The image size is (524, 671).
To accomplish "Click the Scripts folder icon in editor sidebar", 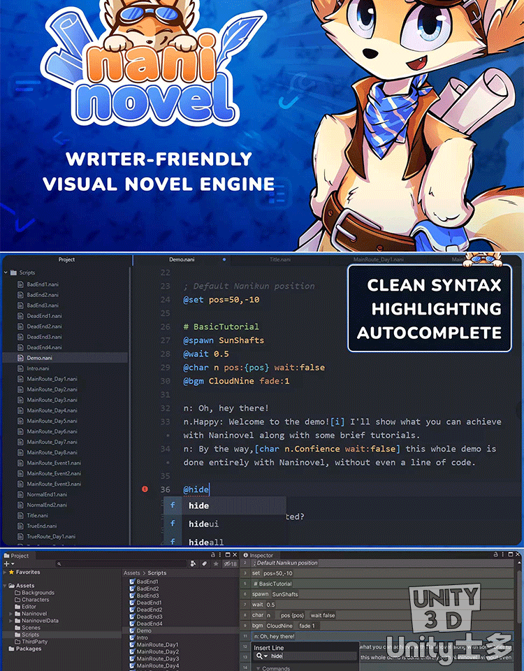I will click(13, 273).
